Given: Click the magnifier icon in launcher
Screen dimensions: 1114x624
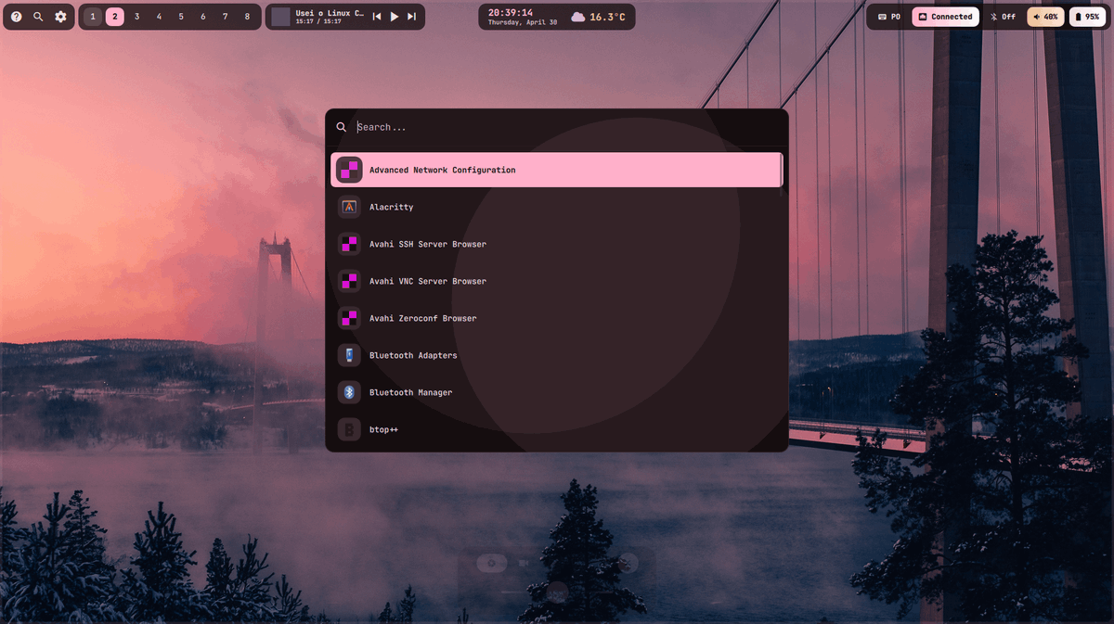Looking at the screenshot, I should point(342,127).
